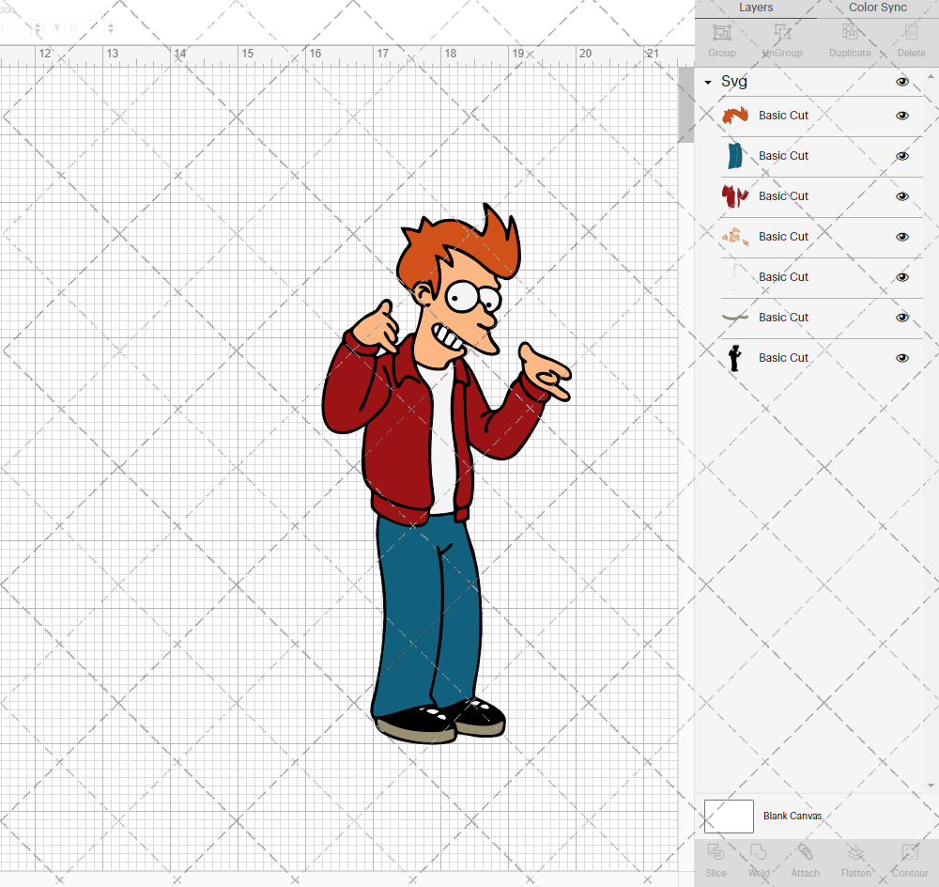Click the Contour tool icon
The image size is (939, 887).
tap(910, 852)
